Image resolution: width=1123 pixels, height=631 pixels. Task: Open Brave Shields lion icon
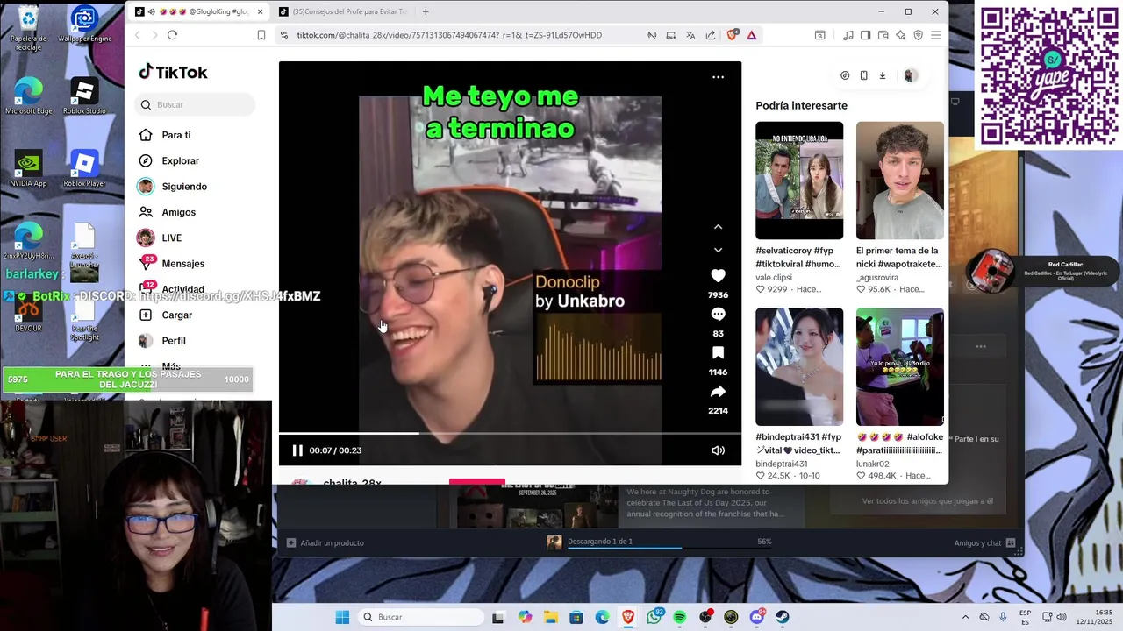click(x=733, y=35)
